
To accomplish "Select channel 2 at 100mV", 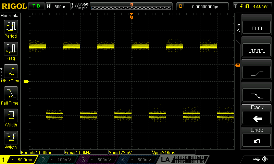I will [x=58, y=160].
